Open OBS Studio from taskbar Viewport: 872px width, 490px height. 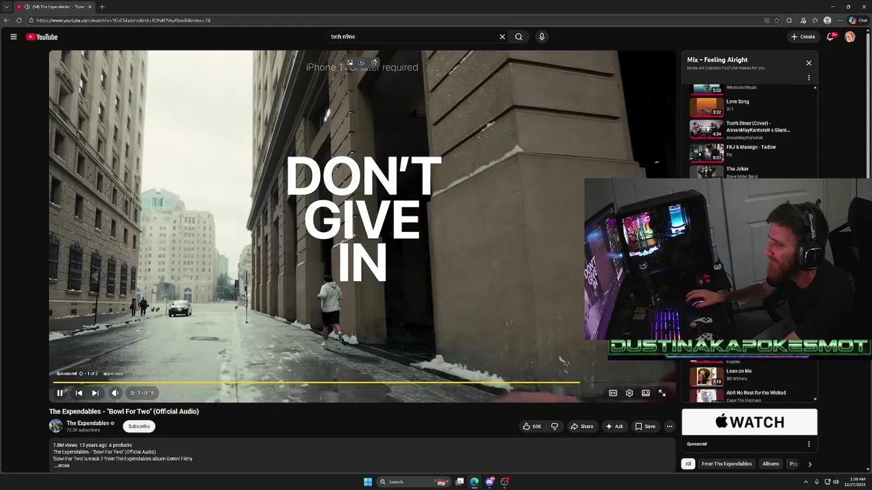coord(505,482)
